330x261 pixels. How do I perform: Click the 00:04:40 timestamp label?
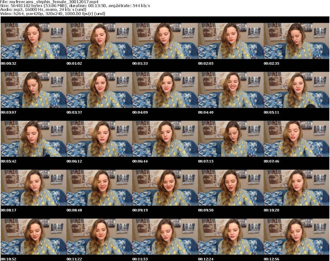[x=206, y=112]
